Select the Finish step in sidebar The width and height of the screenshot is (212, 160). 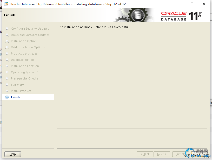point(15,97)
